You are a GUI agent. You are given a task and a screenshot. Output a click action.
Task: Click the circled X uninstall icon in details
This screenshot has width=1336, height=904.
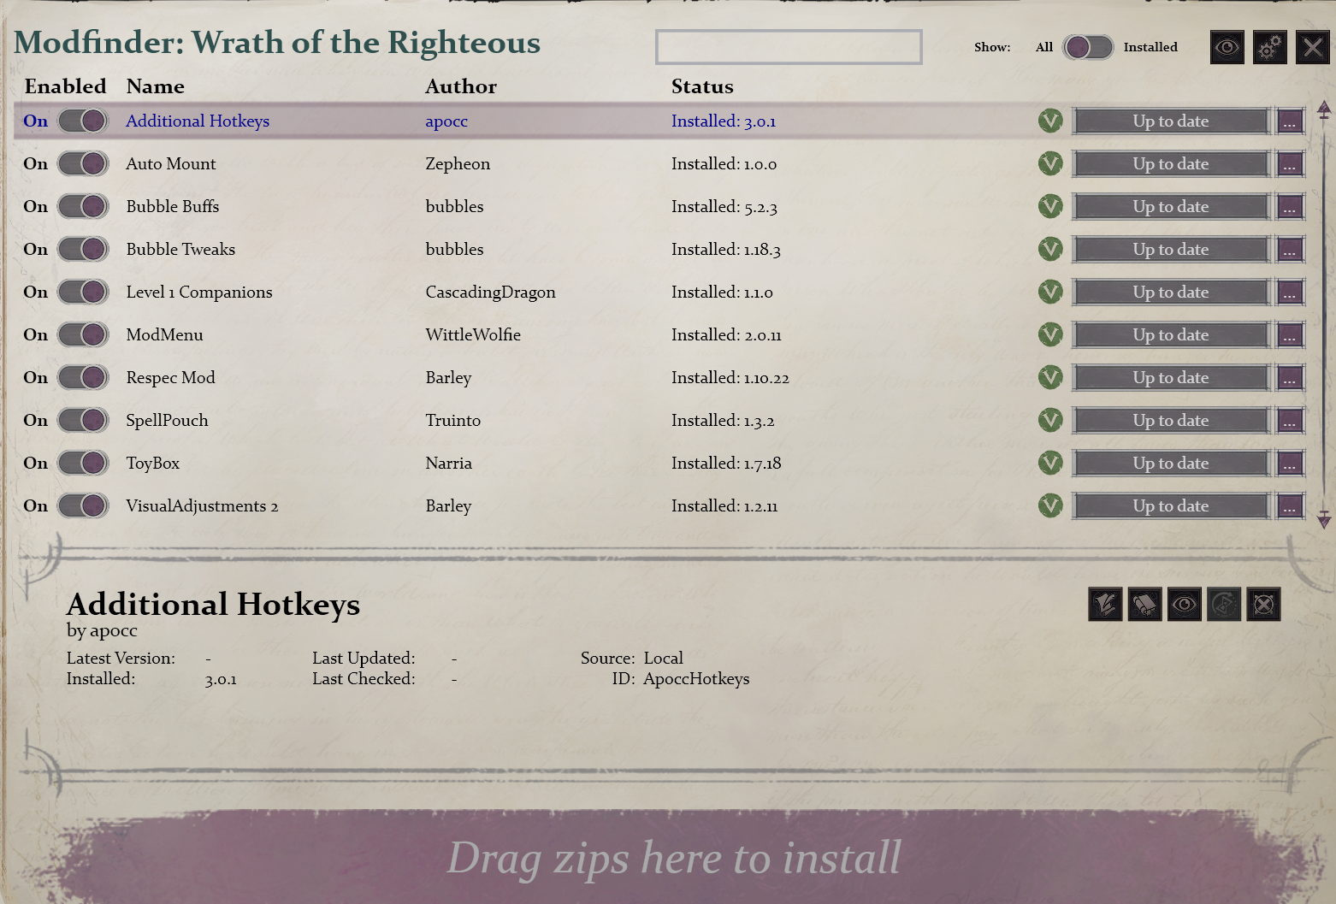click(1263, 605)
